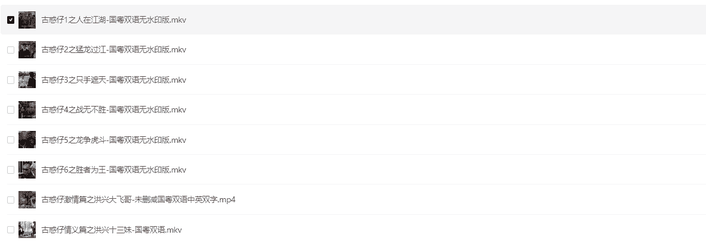The image size is (706, 244).
Task: Click the thumbnail of 古惑仔1之人在江湖
Action: click(27, 20)
